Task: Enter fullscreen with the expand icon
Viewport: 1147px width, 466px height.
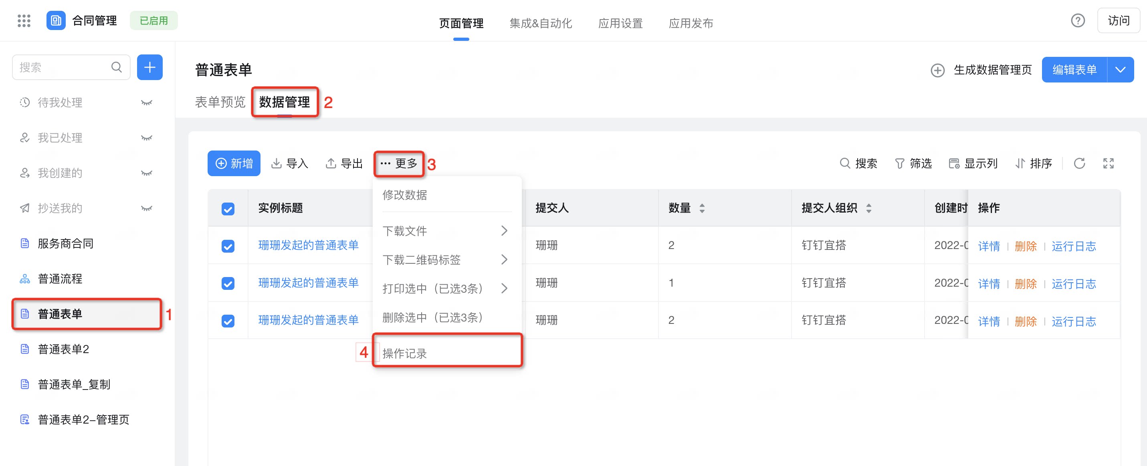Action: [x=1108, y=164]
